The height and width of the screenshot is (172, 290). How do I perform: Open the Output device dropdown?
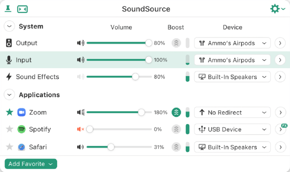(x=232, y=43)
